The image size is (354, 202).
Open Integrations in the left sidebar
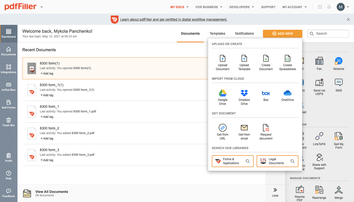(8, 69)
